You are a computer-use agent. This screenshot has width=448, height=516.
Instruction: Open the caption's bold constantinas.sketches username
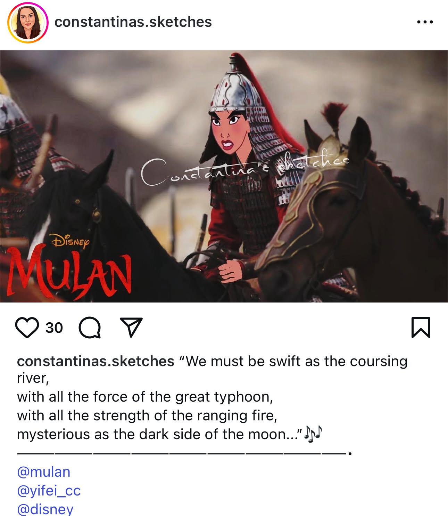pos(96,361)
